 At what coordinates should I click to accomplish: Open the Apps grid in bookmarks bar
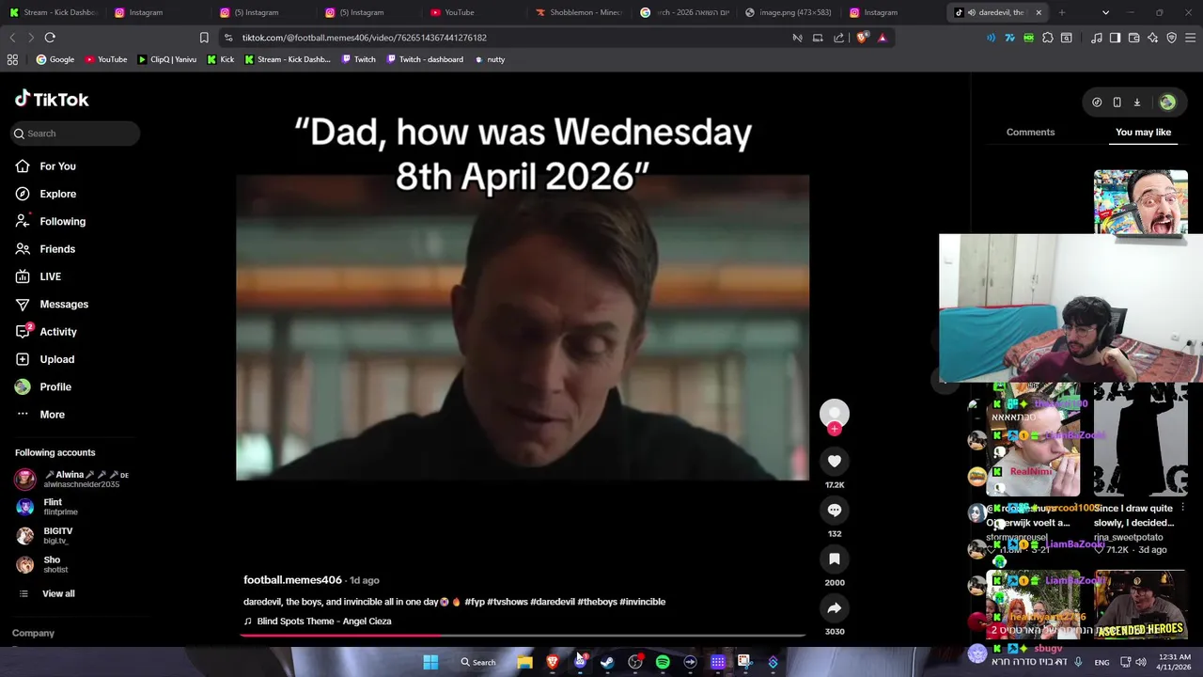(12, 59)
